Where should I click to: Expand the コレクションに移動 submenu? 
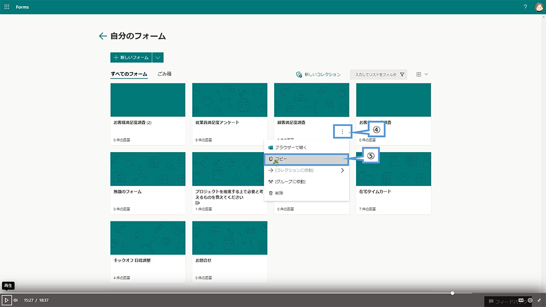point(306,170)
